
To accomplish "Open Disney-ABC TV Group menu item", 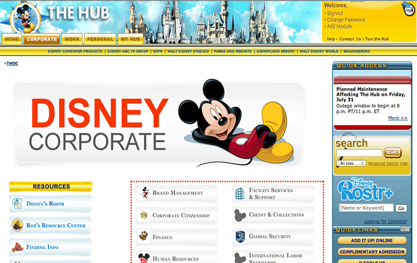I will 128,51.
